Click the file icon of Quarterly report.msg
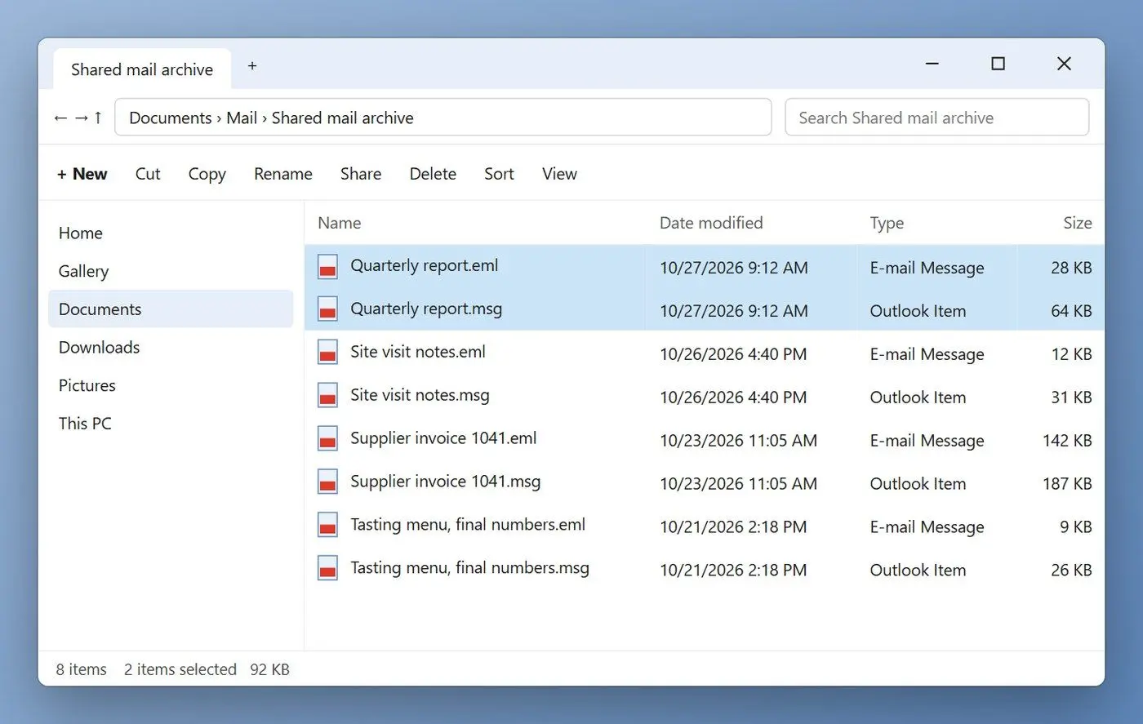This screenshot has width=1143, height=724. [327, 309]
